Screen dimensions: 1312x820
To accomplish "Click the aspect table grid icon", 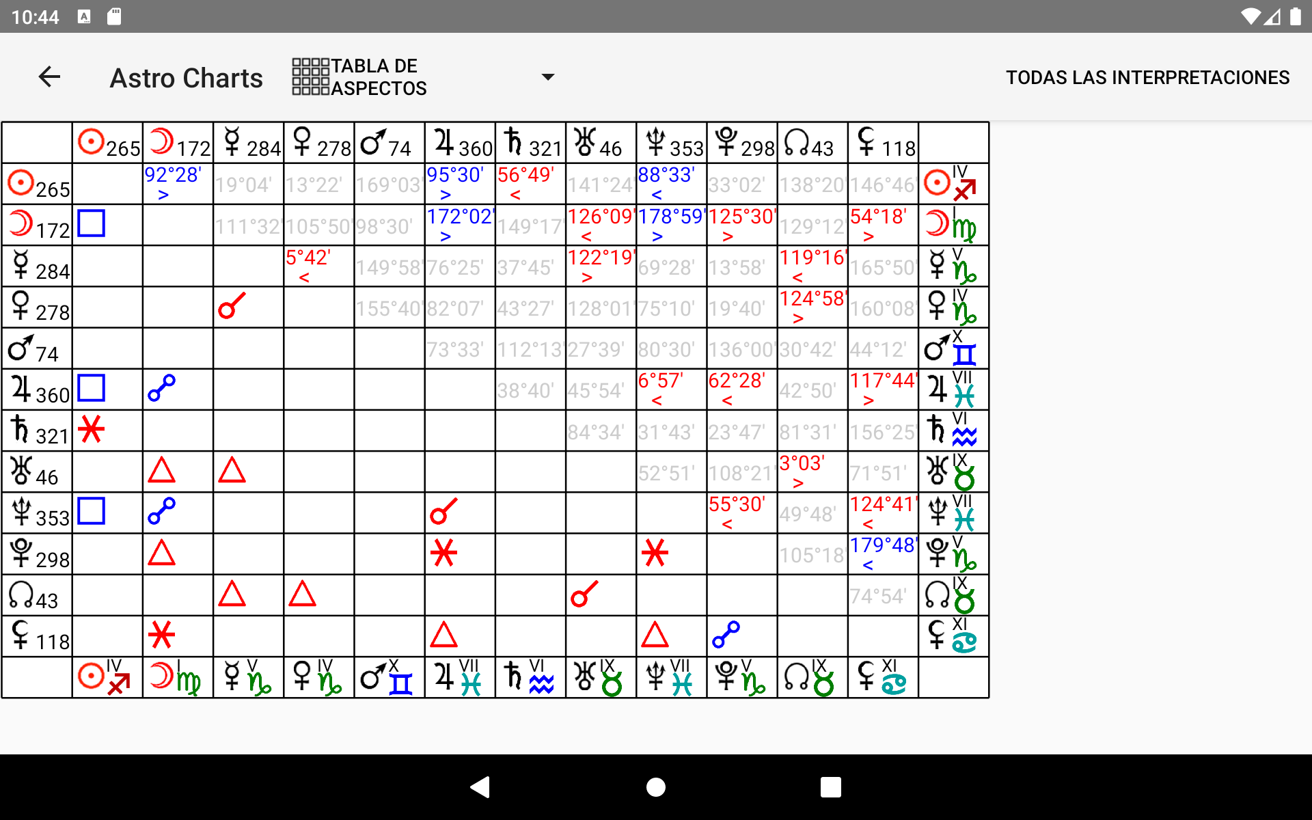I will tap(311, 77).
